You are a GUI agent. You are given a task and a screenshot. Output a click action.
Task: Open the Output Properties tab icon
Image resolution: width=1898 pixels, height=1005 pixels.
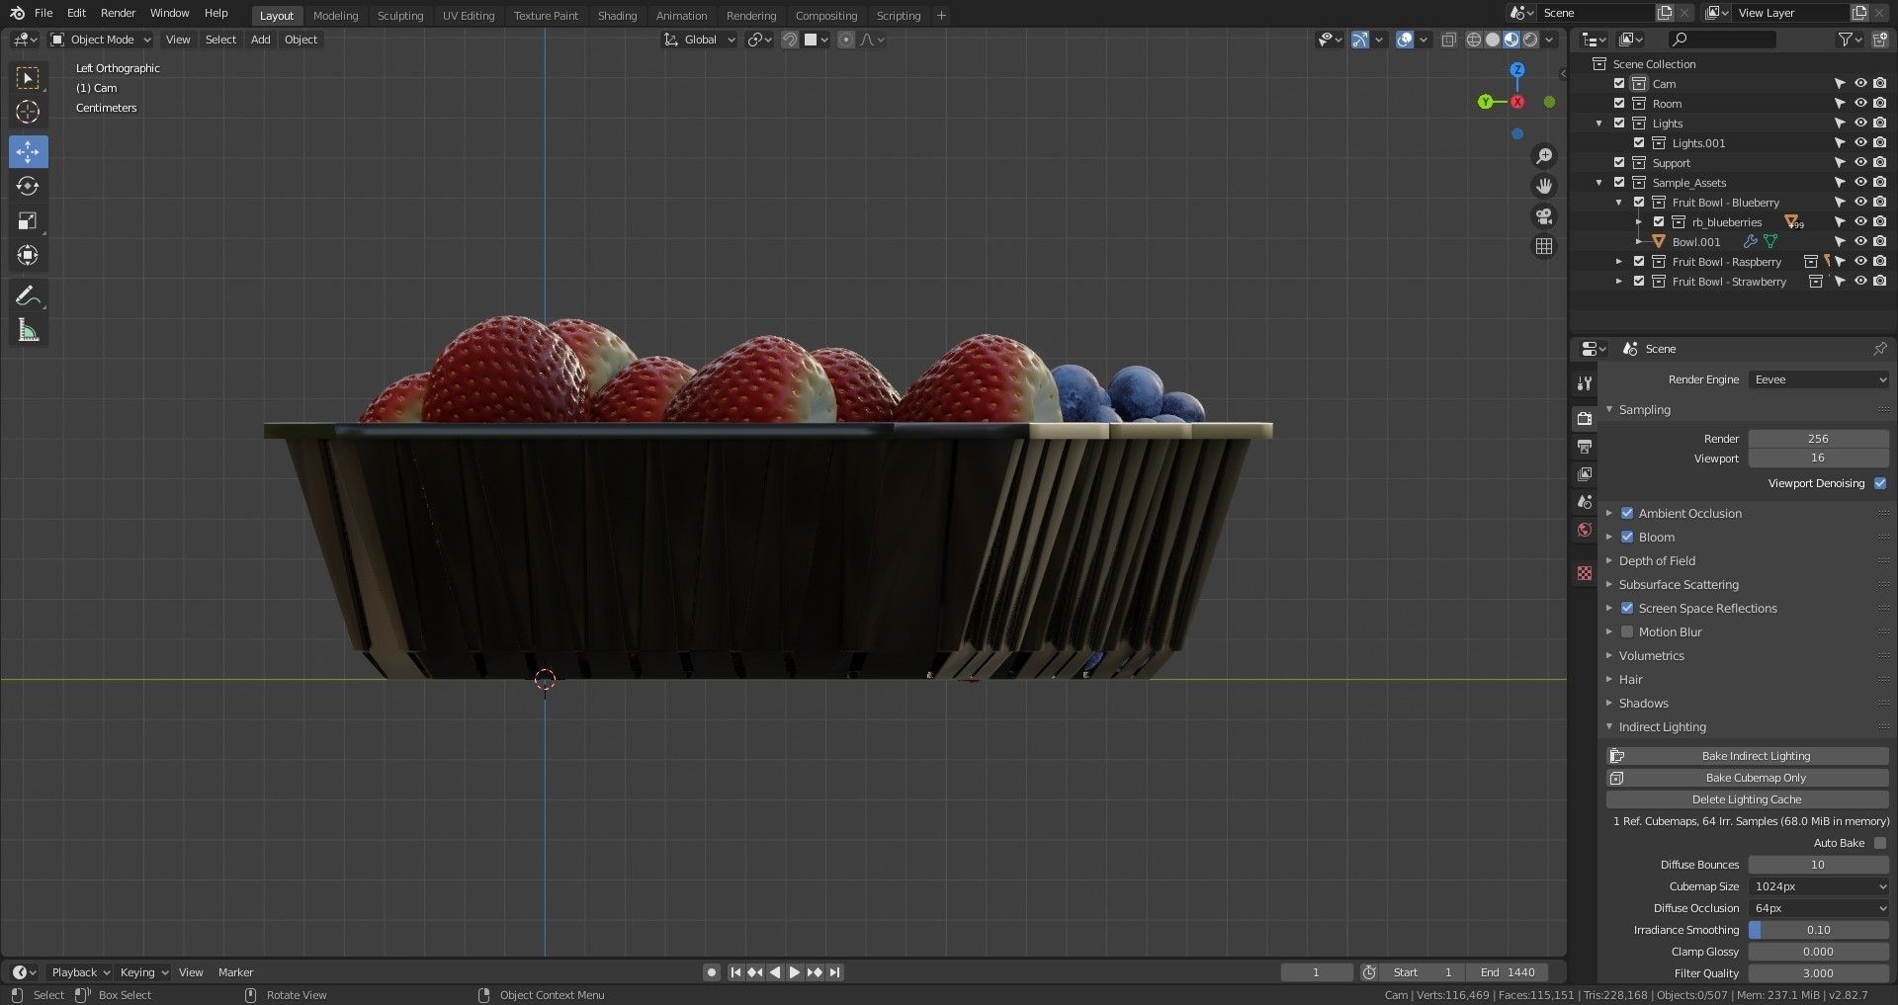pyautogui.click(x=1585, y=447)
